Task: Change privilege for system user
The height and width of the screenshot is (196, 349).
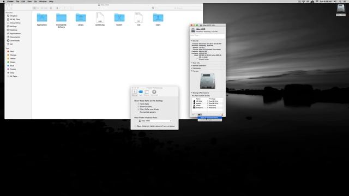Action: point(213,103)
